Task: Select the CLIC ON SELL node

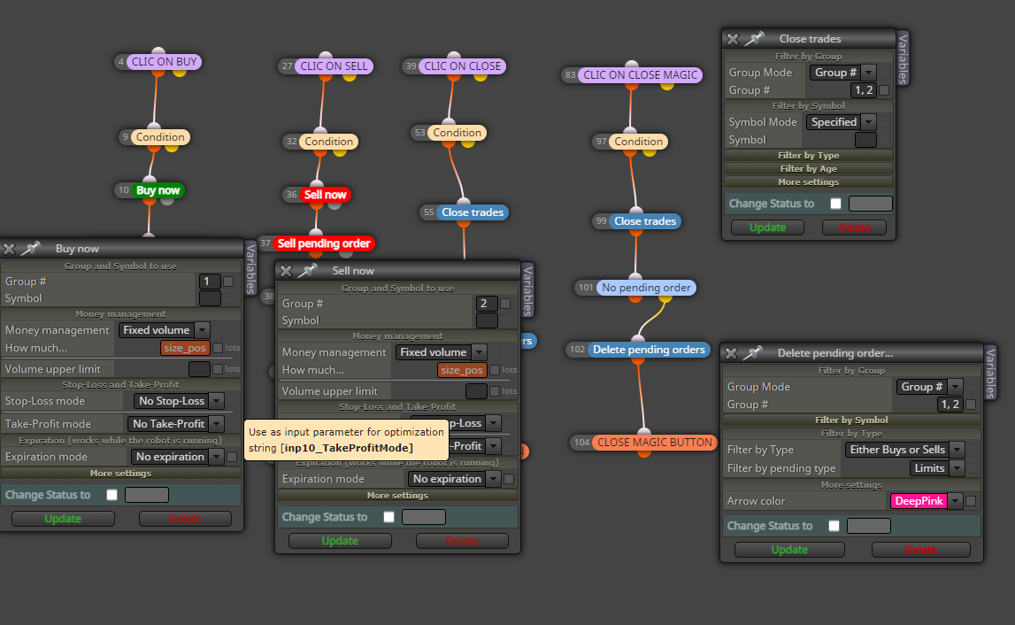Action: pos(334,66)
